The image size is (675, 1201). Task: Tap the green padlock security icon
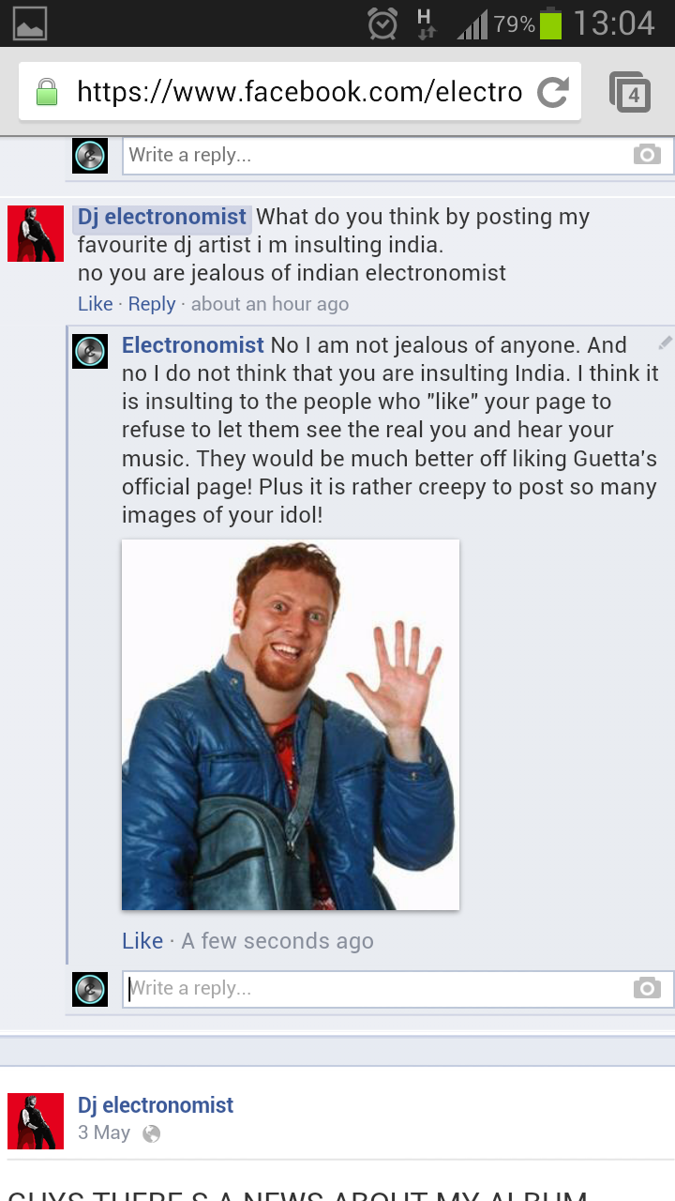[x=46, y=92]
